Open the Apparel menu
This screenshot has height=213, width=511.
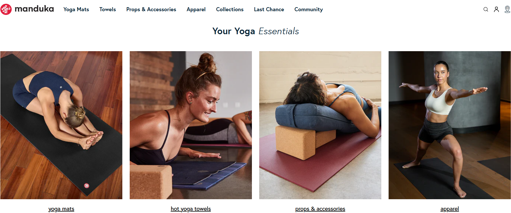[x=196, y=9]
